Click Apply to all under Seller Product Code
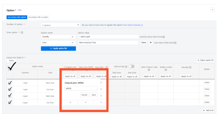This screenshot has height=114, width=218. click(149, 76)
